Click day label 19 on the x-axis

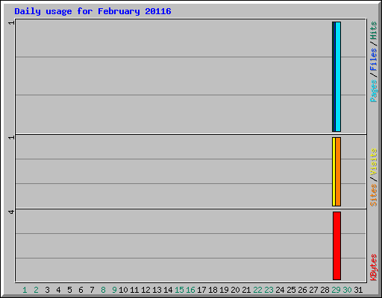click(x=224, y=290)
